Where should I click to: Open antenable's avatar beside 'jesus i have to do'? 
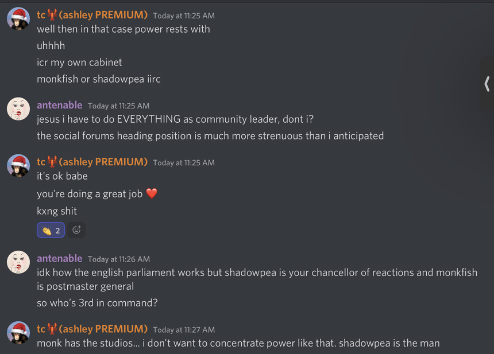click(x=18, y=109)
